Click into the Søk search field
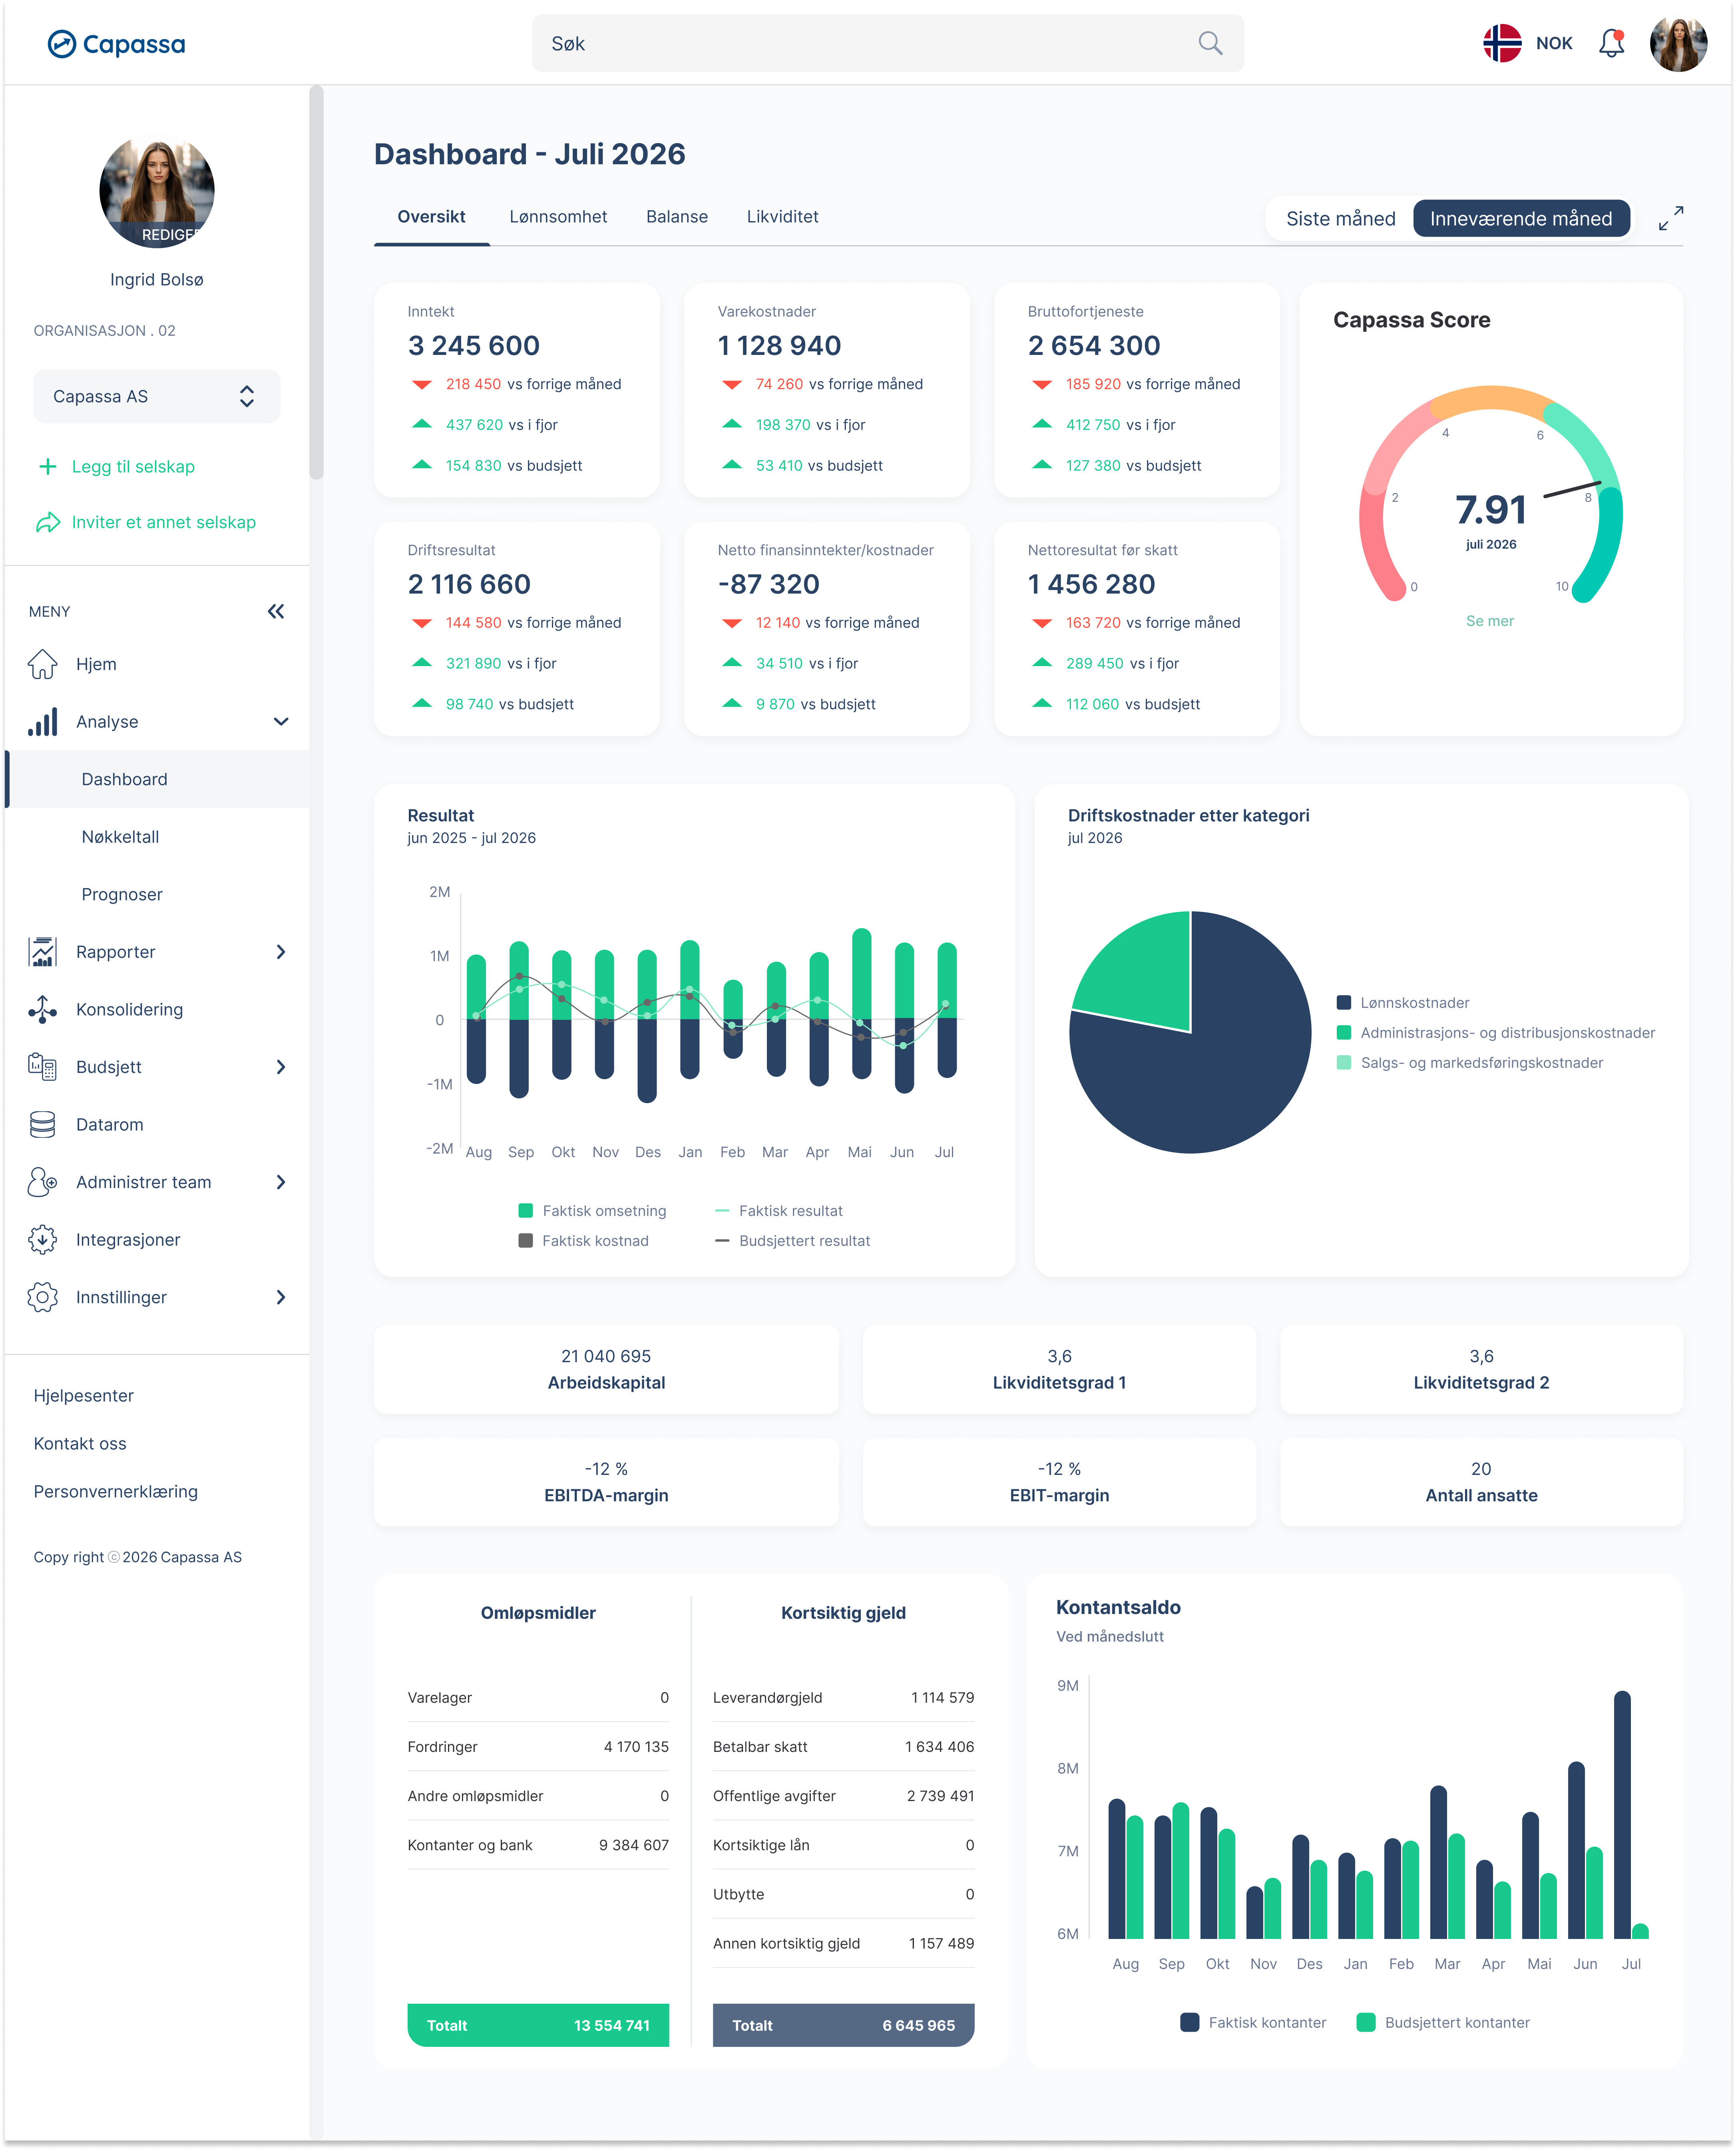The height and width of the screenshot is (2150, 1736). (x=887, y=43)
